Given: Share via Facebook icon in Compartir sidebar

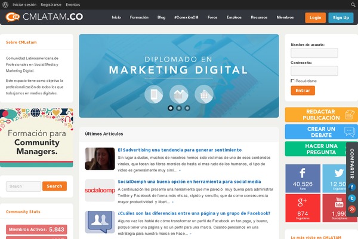Looking at the screenshot, I should [352, 187].
